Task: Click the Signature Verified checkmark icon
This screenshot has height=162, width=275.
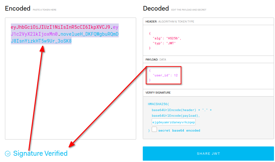Action: (8, 153)
